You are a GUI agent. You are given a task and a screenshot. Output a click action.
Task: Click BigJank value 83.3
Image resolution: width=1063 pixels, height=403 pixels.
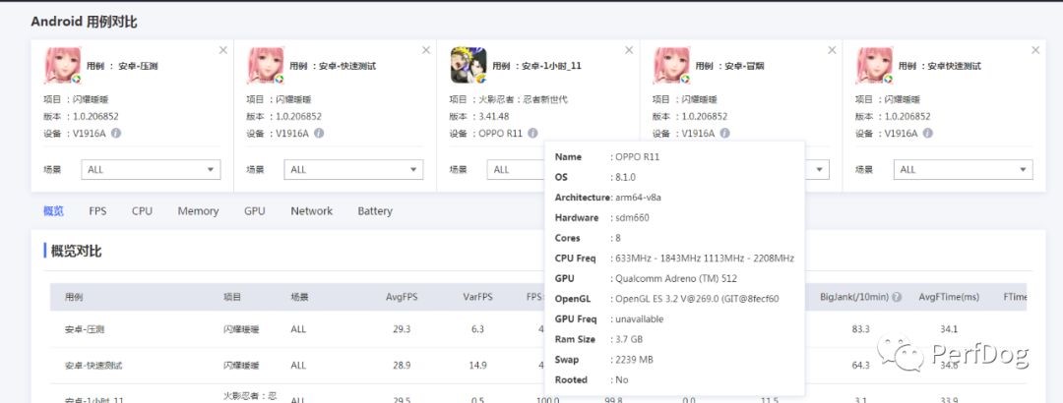(x=861, y=329)
